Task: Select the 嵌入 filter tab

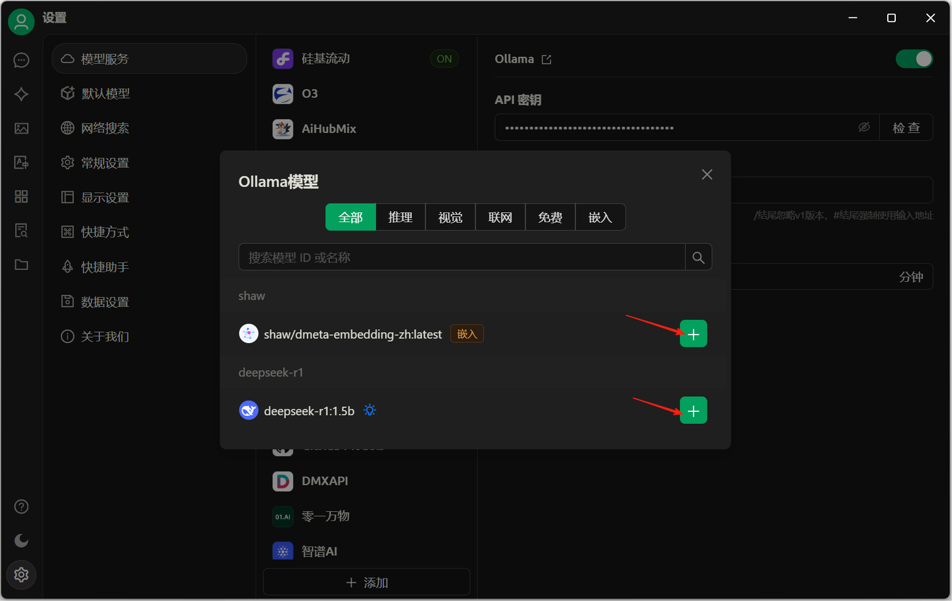Action: [x=600, y=218]
